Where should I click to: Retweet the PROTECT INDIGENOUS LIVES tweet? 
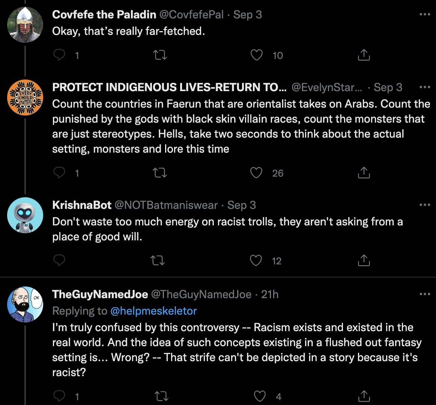click(x=160, y=172)
